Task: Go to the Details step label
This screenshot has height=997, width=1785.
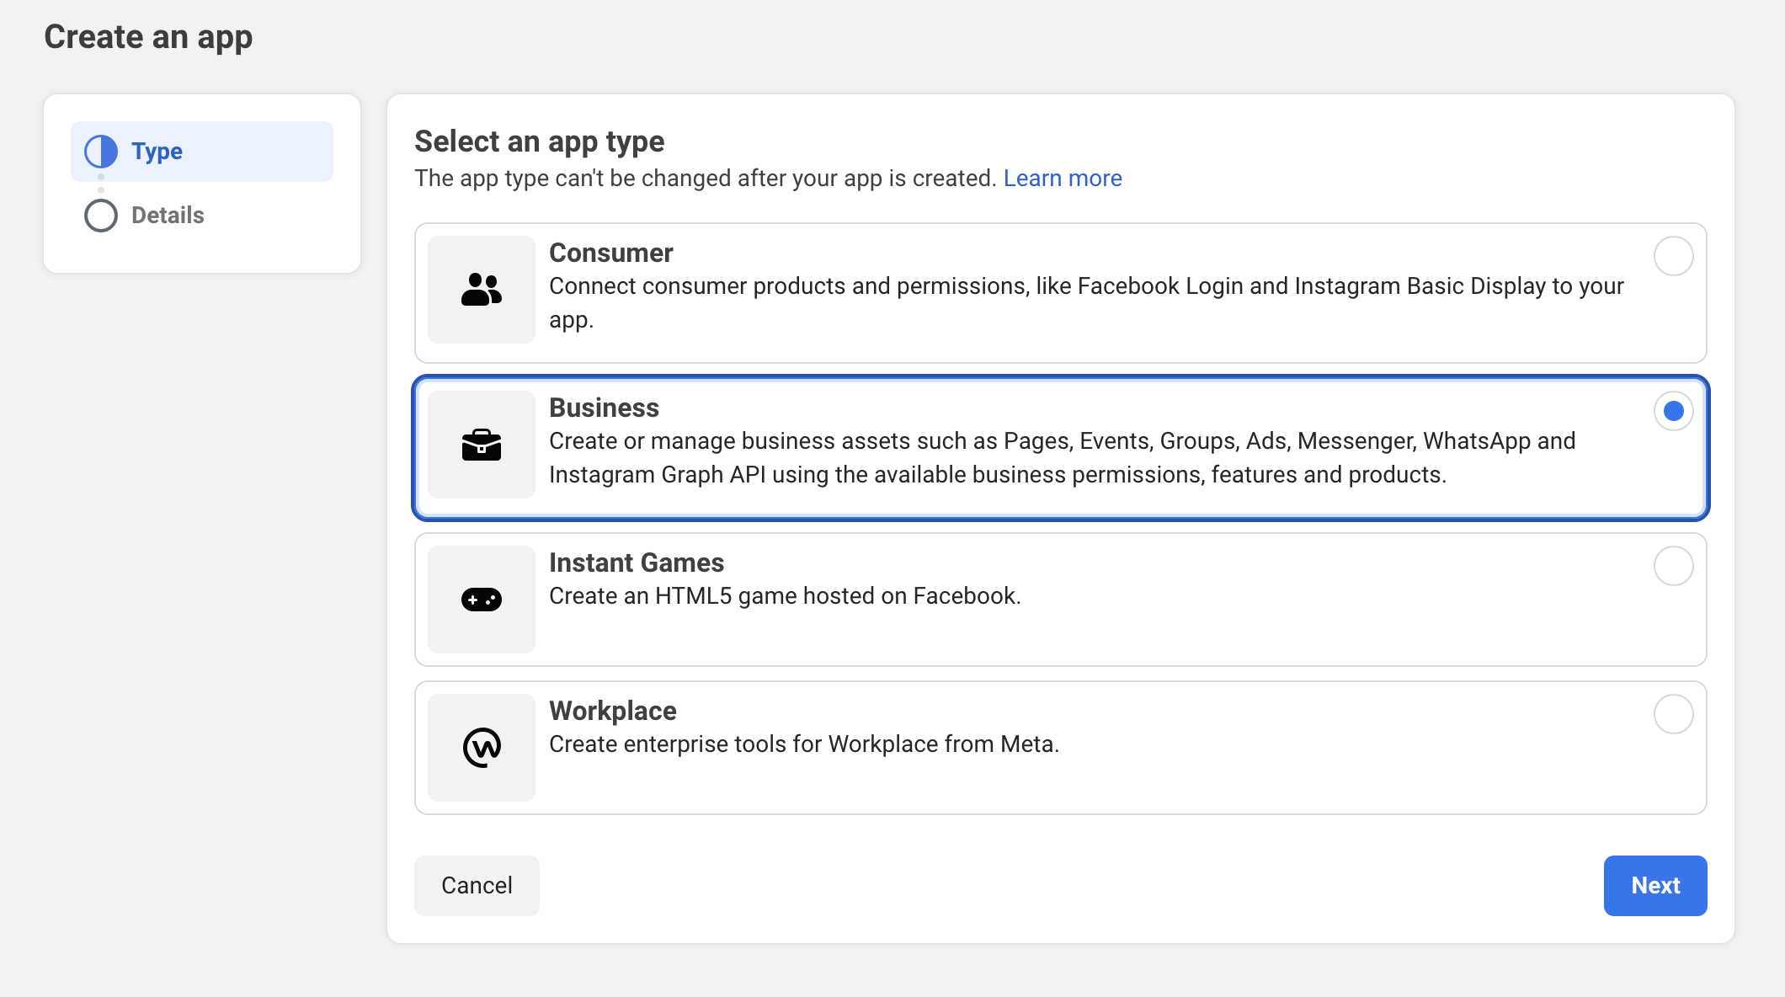Action: coord(168,216)
